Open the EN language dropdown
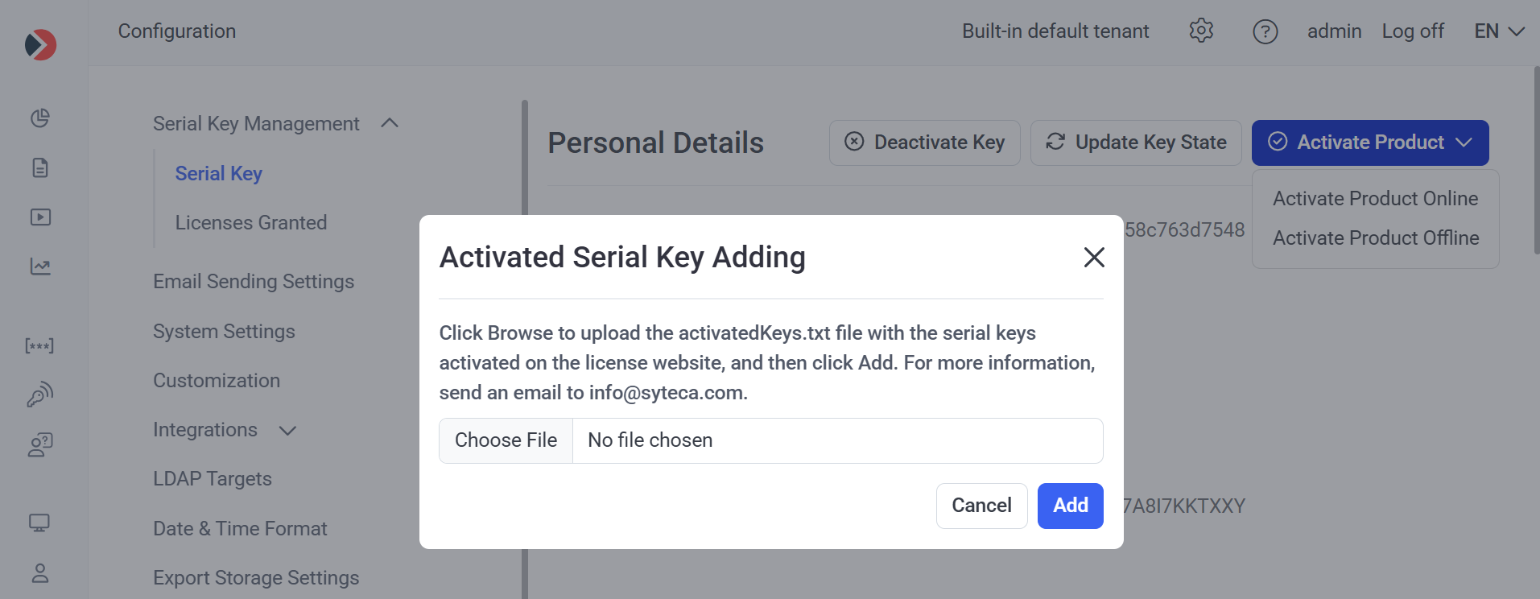 point(1499,31)
